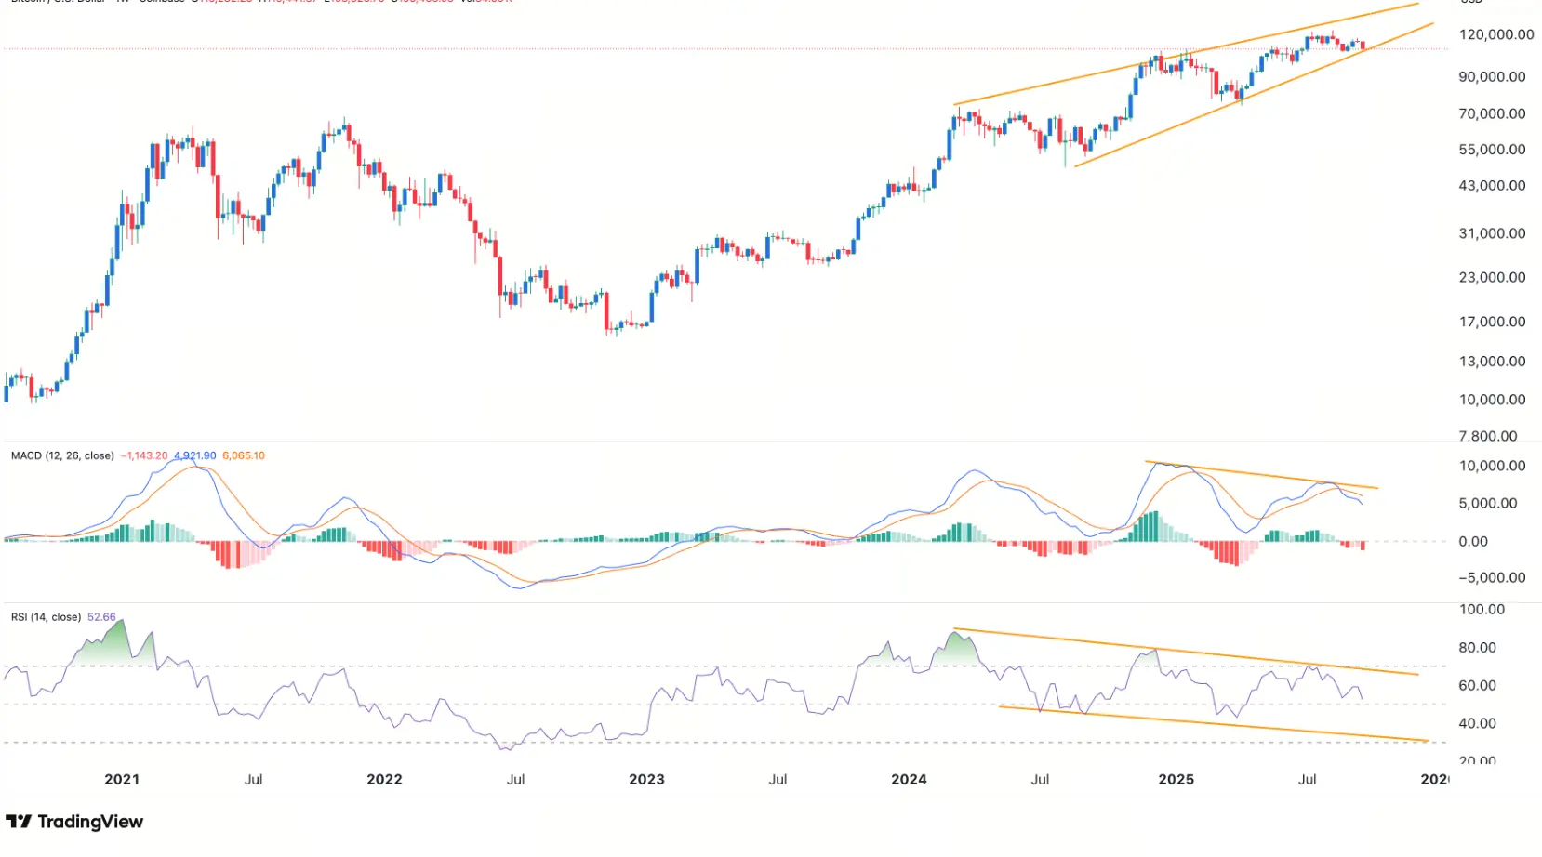Click the 13,000.00 price axis label
The image size is (1542, 857).
point(1492,361)
